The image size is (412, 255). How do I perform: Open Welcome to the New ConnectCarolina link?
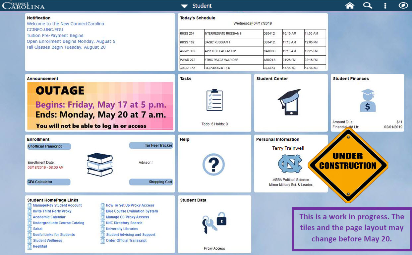pyautogui.click(x=65, y=24)
